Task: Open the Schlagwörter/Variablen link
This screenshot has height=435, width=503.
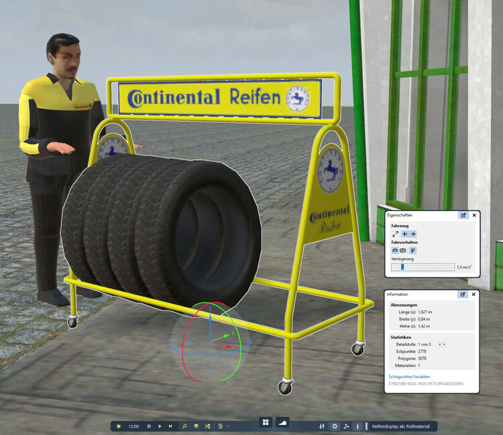Action: 409,377
